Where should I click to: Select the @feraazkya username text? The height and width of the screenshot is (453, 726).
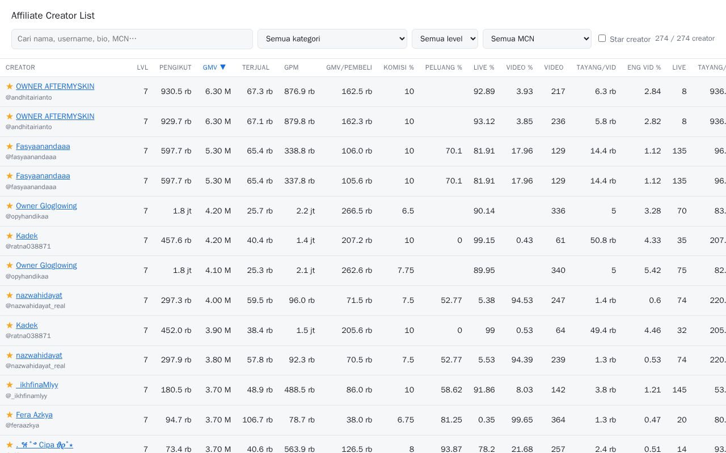pyautogui.click(x=23, y=425)
